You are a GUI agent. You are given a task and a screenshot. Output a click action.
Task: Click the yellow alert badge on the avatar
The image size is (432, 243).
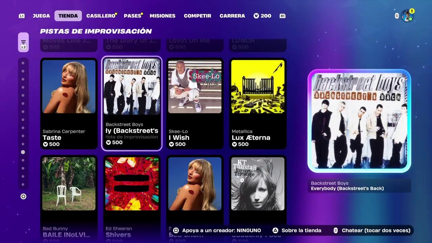pos(412,11)
